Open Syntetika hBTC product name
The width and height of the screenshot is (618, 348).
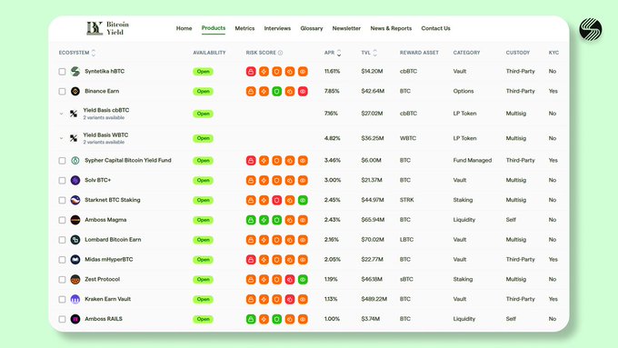point(105,72)
